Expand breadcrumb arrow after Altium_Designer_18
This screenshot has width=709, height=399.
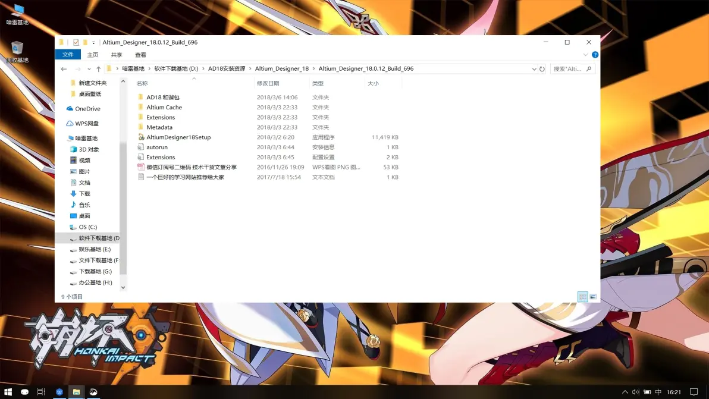pyautogui.click(x=313, y=69)
